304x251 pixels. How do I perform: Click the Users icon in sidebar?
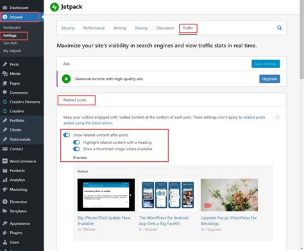pyautogui.click(x=4, y=242)
